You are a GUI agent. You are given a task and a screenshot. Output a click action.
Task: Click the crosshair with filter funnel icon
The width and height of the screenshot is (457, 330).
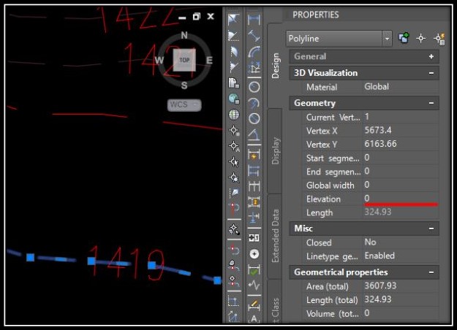pyautogui.click(x=234, y=229)
